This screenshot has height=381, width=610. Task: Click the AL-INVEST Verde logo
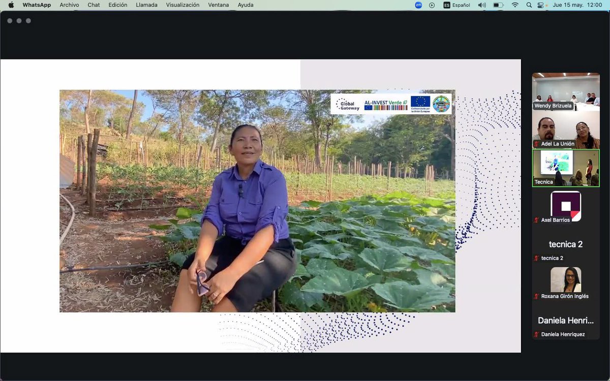(386, 105)
